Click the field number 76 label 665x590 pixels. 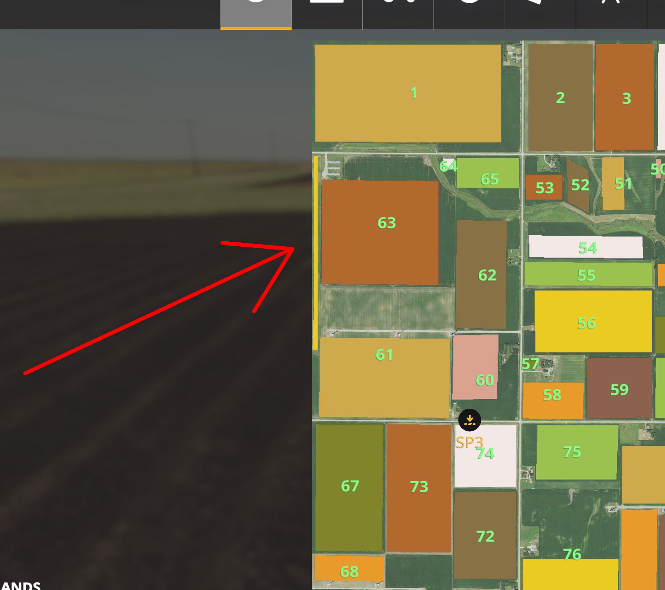click(572, 554)
